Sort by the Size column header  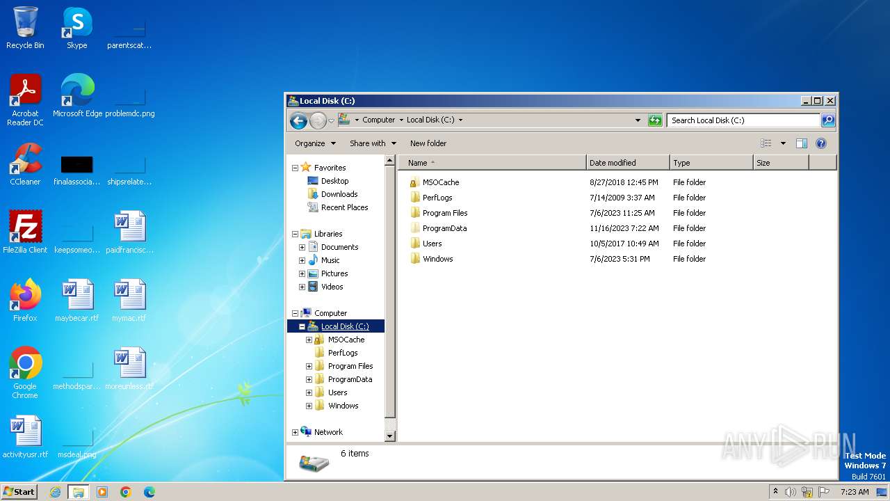click(x=781, y=163)
